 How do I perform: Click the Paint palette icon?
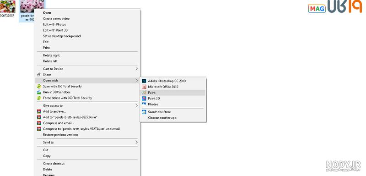(144, 93)
